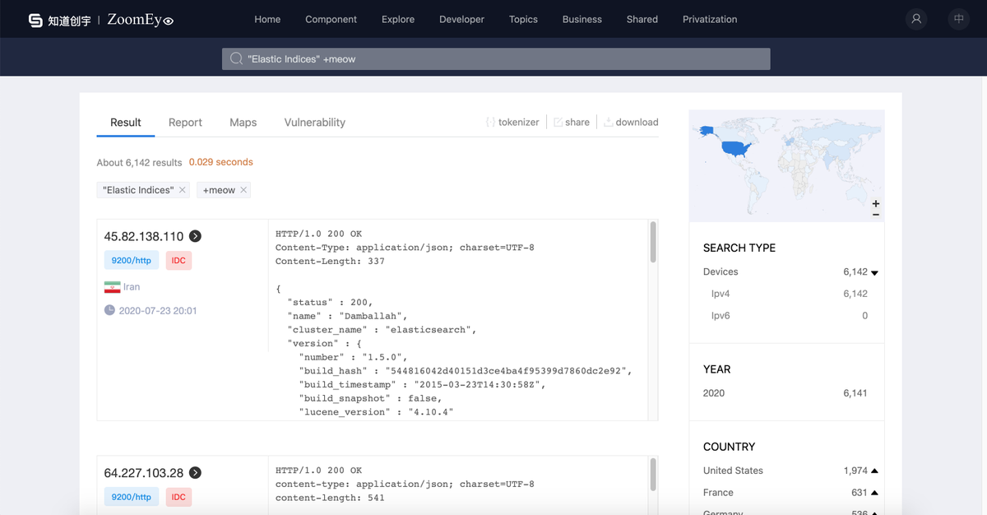Open the Maps tab
Screen dimensions: 987x515
[243, 123]
